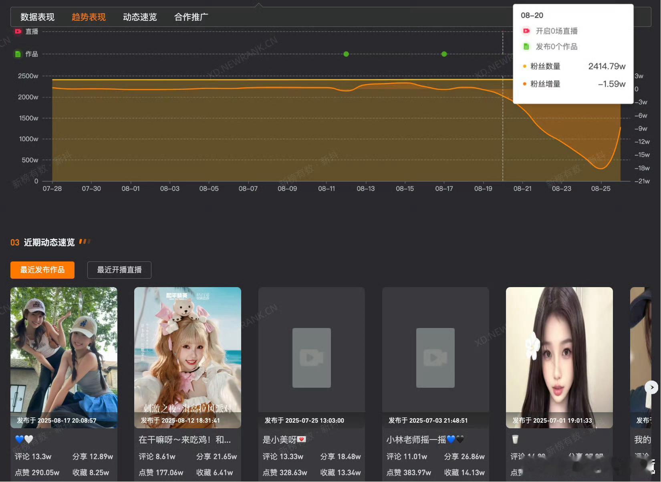Click the 最近发布作品 button
Viewport: 661px width, 482px height.
point(42,270)
